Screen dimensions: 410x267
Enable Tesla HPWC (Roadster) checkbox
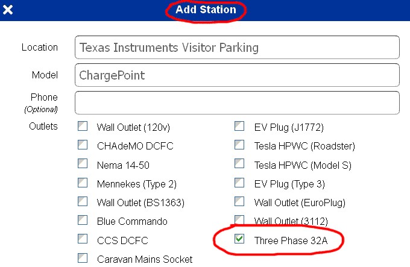click(239, 145)
